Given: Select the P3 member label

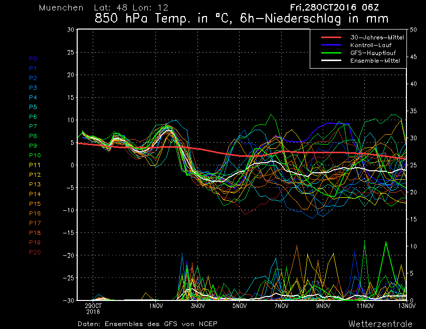Looking at the screenshot, I should click(33, 88).
